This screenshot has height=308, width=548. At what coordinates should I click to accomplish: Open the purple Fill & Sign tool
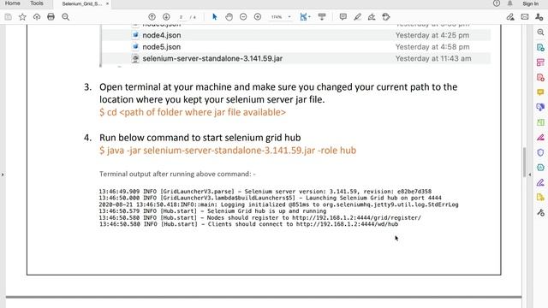pyautogui.click(x=540, y=182)
